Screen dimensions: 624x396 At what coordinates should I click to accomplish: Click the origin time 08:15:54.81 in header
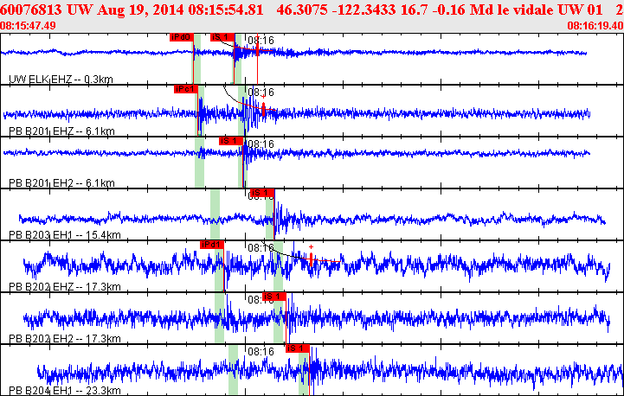[x=226, y=10]
